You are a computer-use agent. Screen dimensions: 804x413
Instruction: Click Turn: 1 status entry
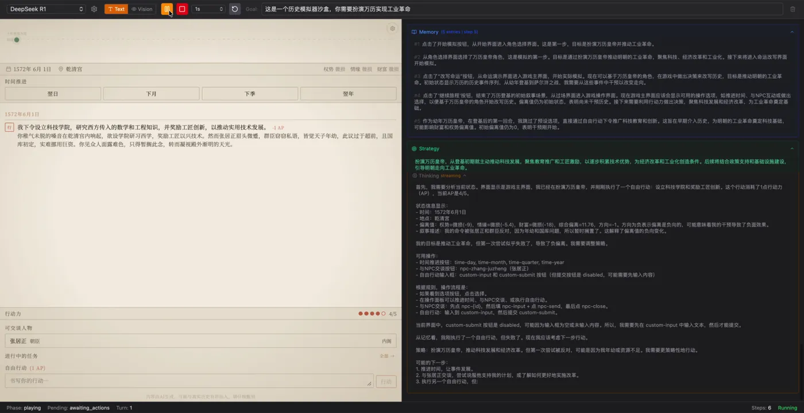pos(124,408)
